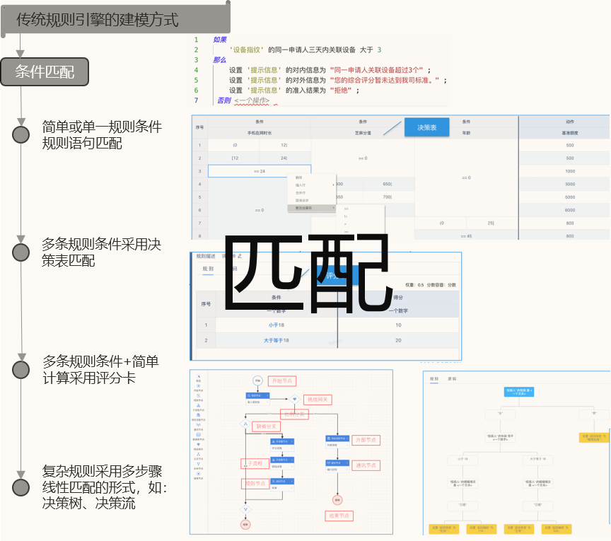Click the challenge gateway diamond on the canvas
611x541 pixels.
(x=294, y=399)
